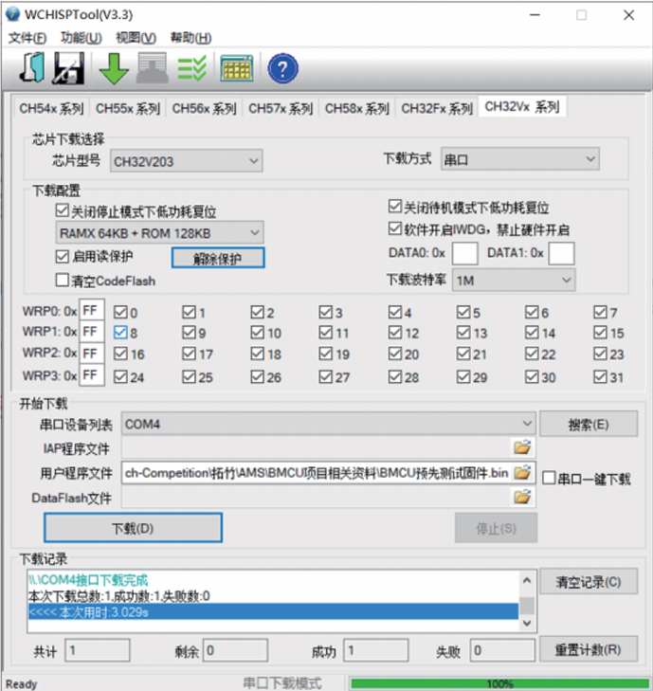Select log line 本次下载总数:1,成功数:1,失败数:0
The image size is (653, 691).
(119, 596)
